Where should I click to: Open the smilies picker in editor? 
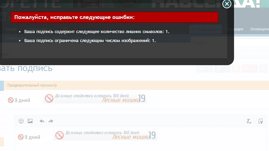point(21,121)
